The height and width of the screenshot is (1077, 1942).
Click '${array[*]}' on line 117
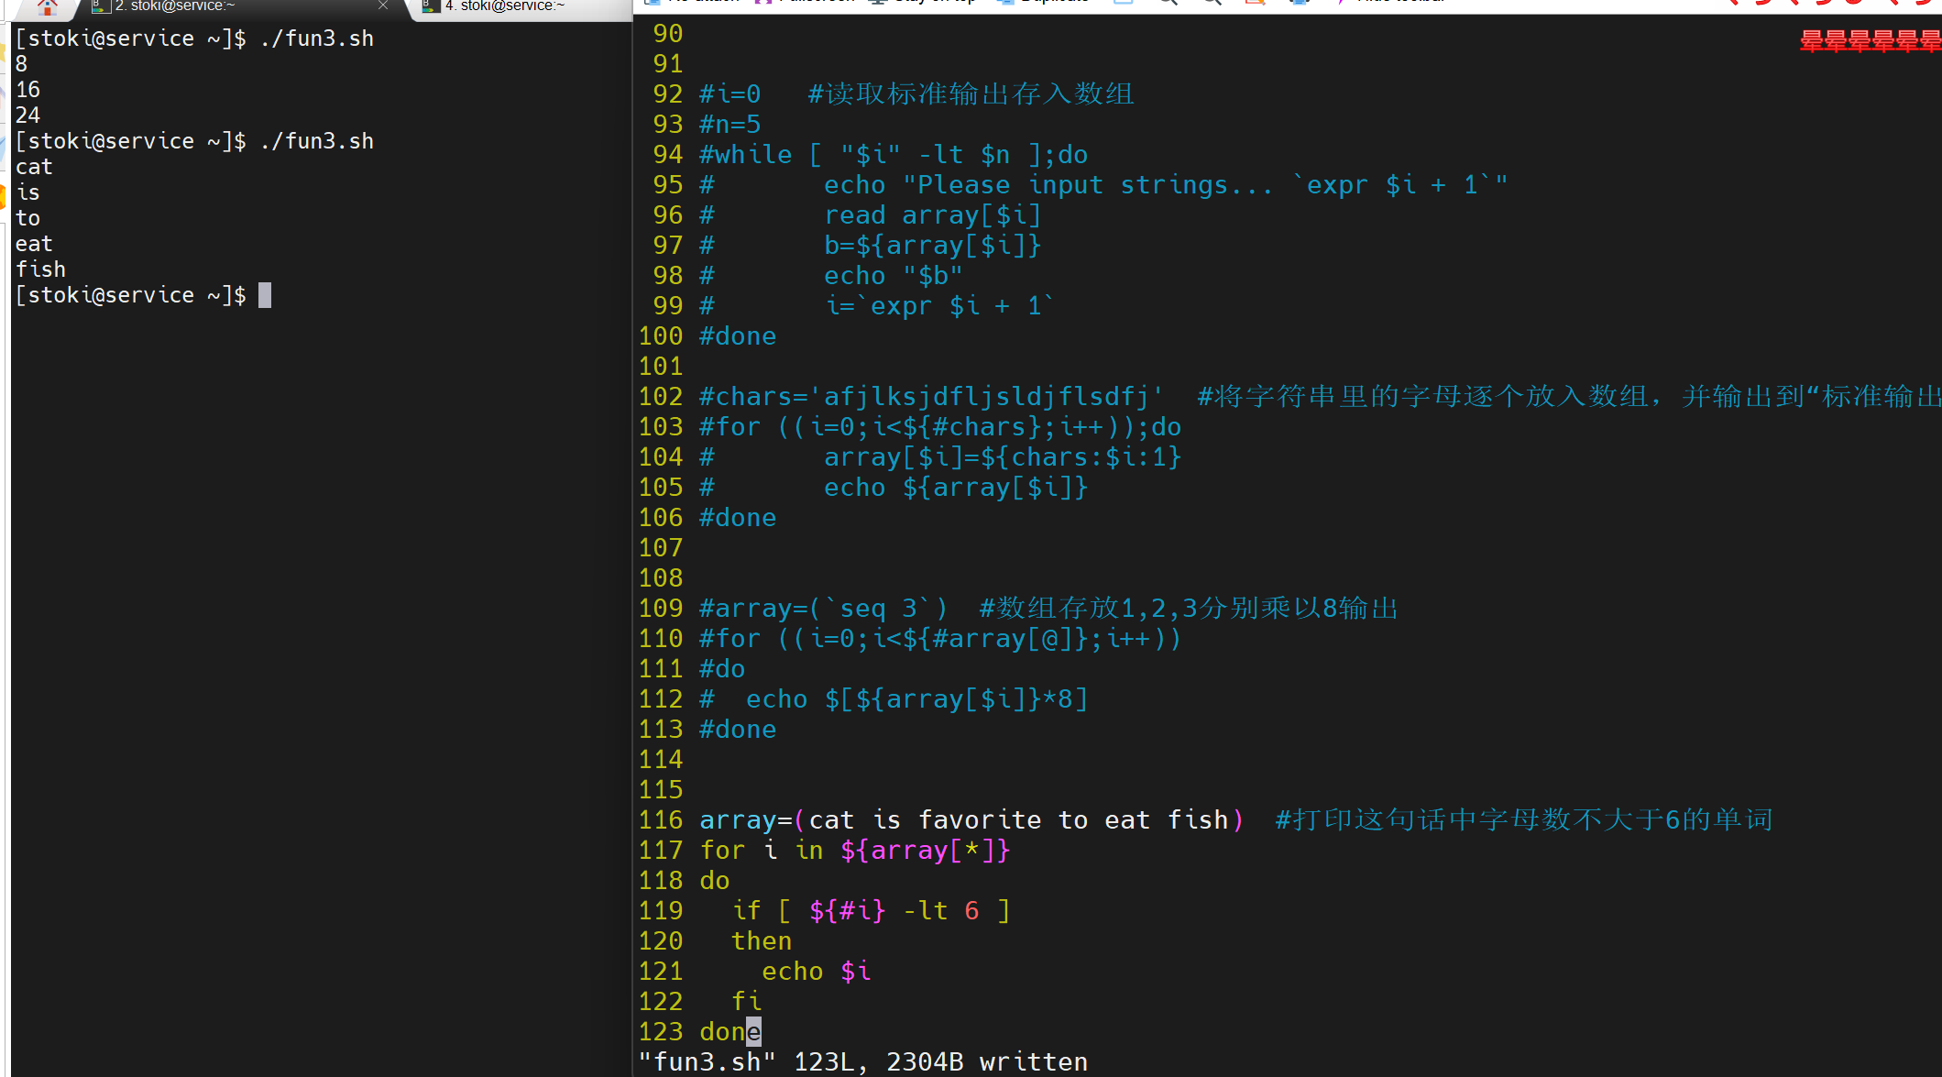pos(925,850)
